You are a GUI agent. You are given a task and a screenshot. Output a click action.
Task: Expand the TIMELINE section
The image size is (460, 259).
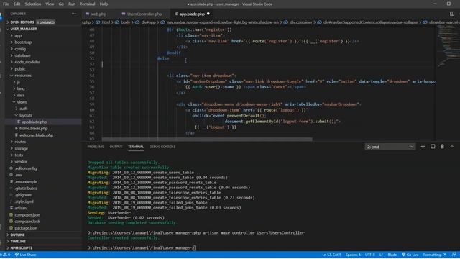coord(18,242)
